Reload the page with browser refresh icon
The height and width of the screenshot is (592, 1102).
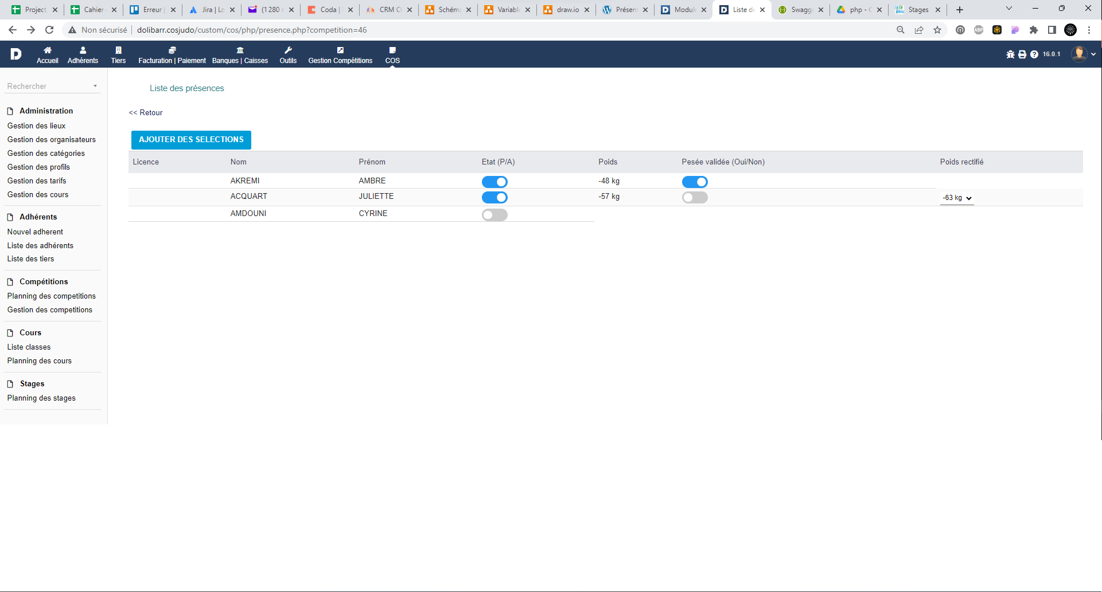click(49, 30)
